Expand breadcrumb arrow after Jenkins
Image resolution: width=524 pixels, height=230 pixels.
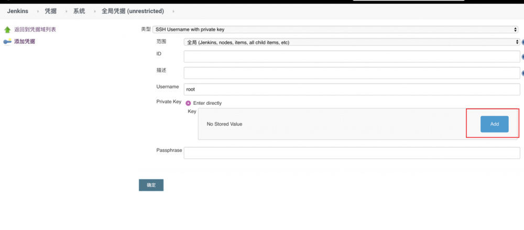tap(38, 12)
